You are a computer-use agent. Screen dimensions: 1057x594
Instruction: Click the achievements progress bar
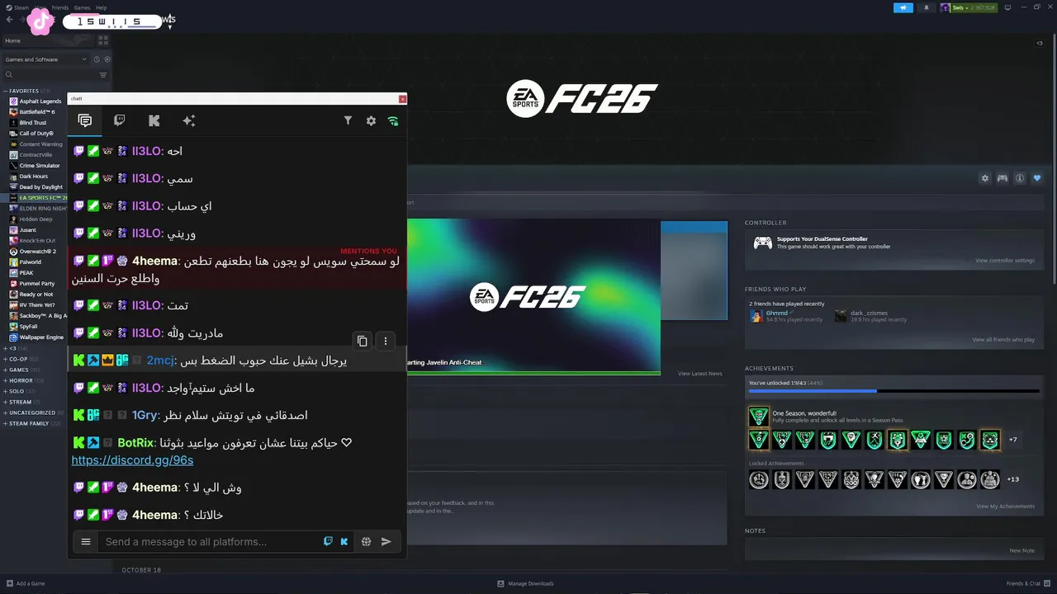893,391
